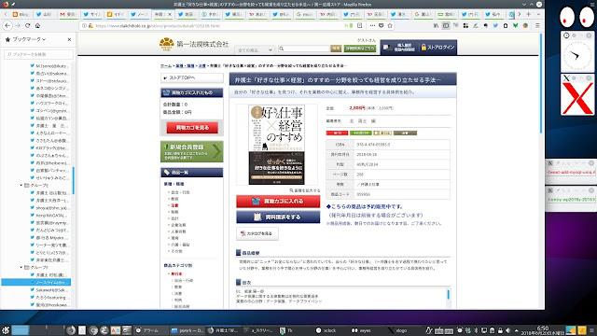This screenshot has width=597, height=336.
Task: Add to cart with 買物カゴに入れる
Action: click(278, 202)
